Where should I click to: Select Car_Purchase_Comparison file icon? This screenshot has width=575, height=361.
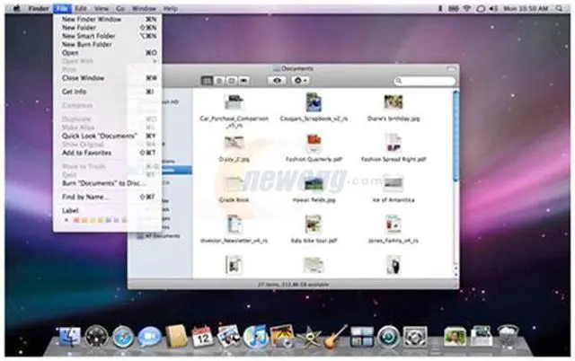pos(234,102)
